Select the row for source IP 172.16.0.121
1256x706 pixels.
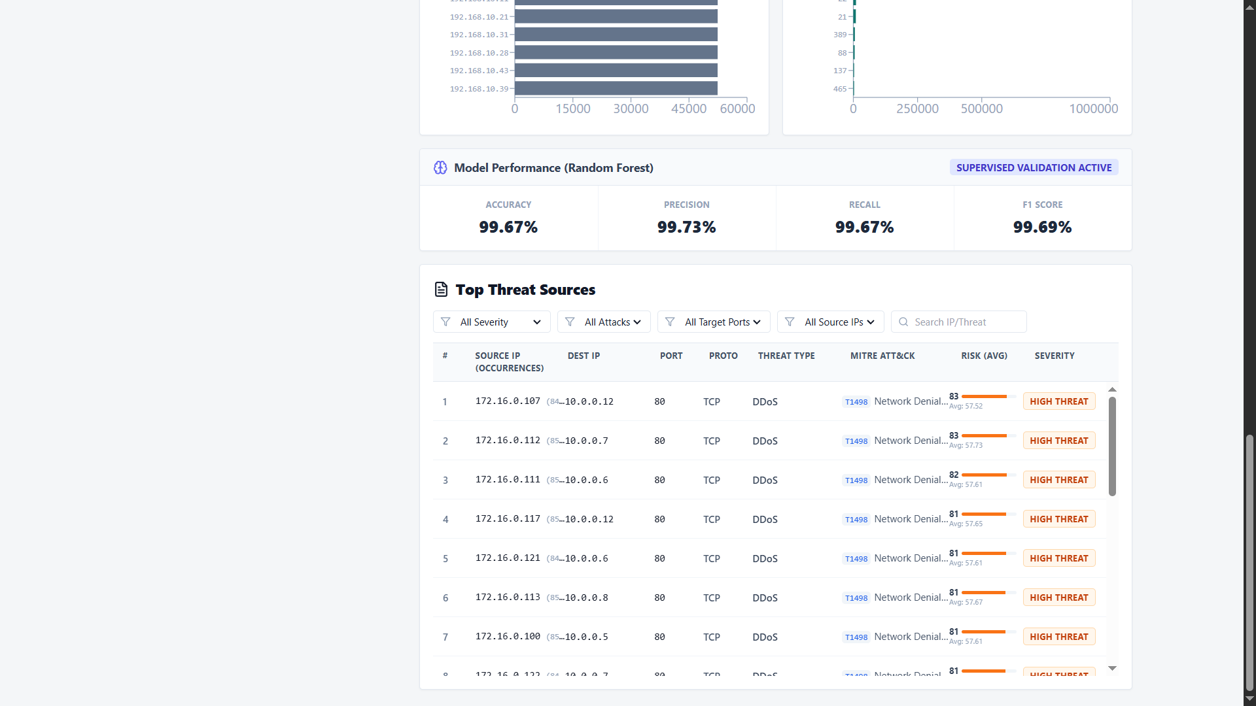pyautogui.click(x=769, y=558)
